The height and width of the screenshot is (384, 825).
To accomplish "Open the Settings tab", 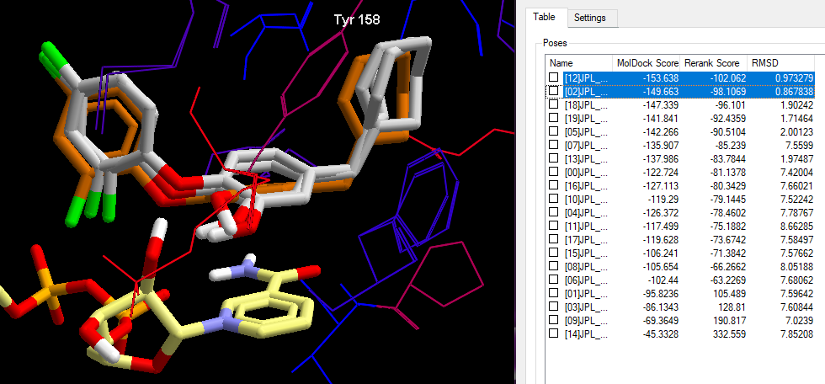I will click(x=590, y=18).
